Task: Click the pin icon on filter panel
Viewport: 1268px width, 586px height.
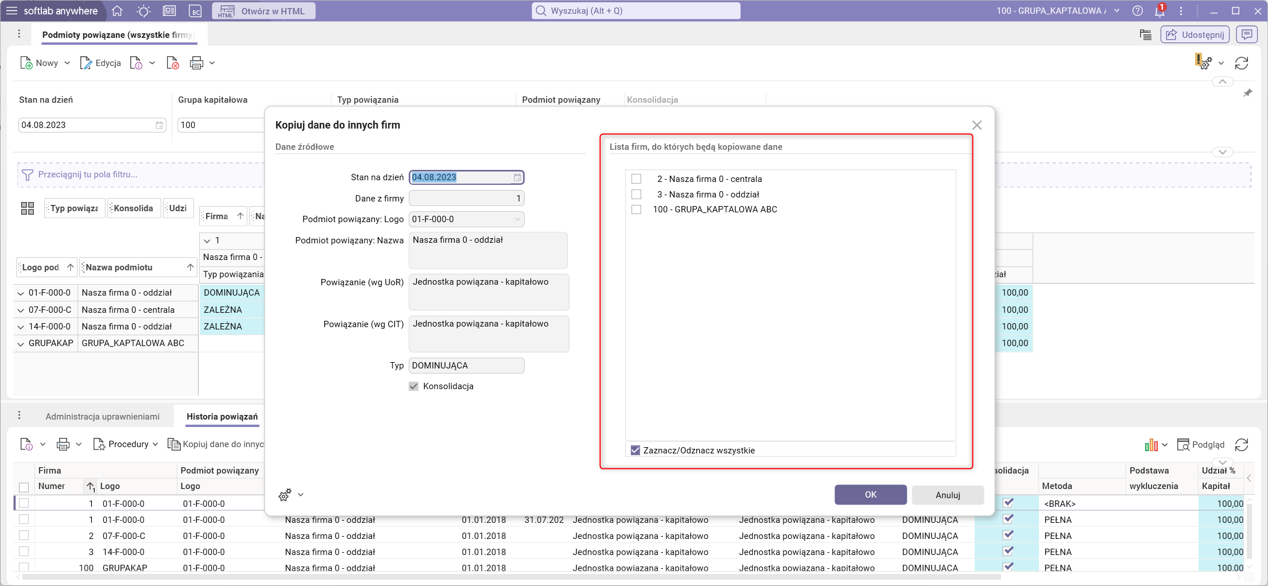Action: click(1248, 93)
